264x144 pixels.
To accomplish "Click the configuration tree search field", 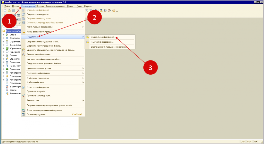I will [11, 27].
